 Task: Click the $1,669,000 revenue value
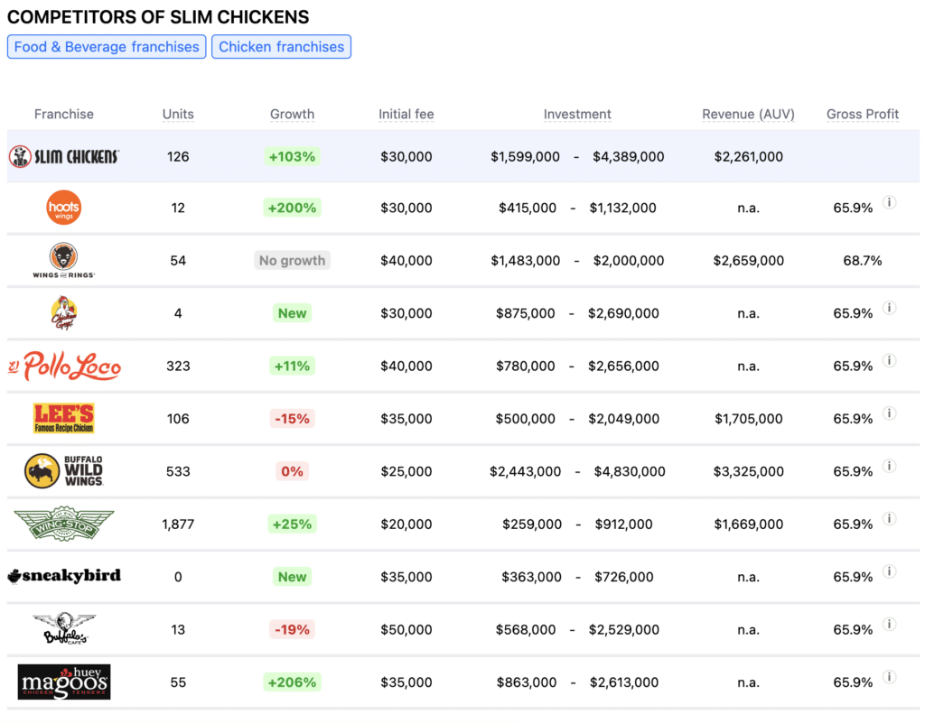(x=749, y=524)
